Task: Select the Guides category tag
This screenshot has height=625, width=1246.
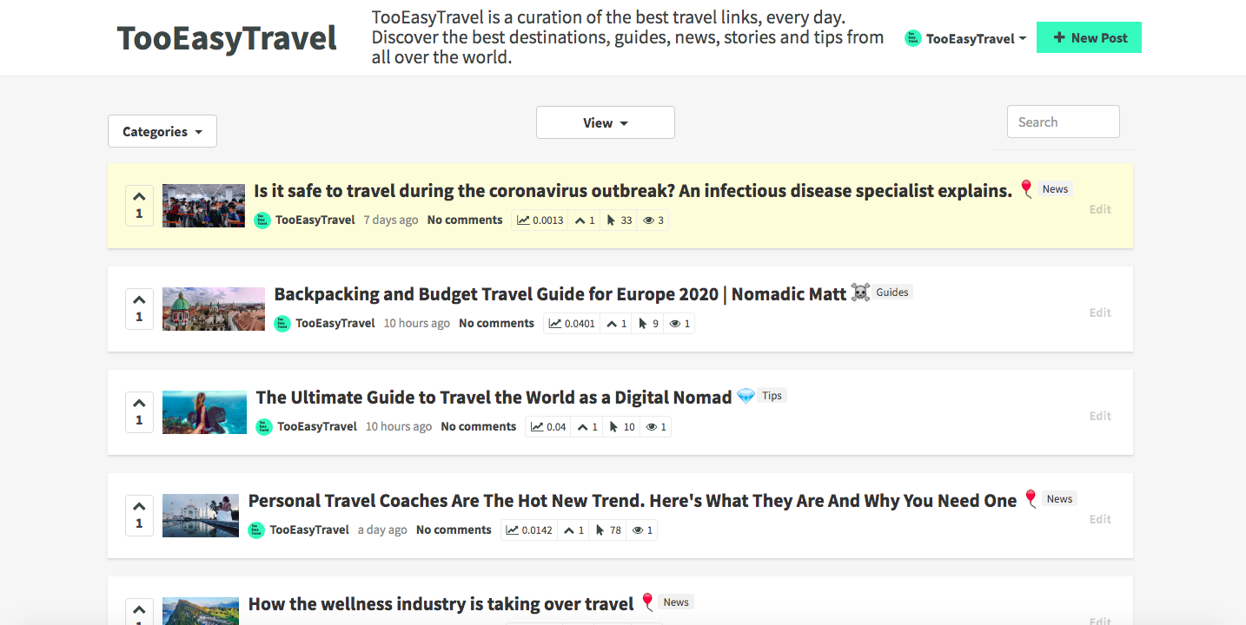Action: click(x=891, y=292)
